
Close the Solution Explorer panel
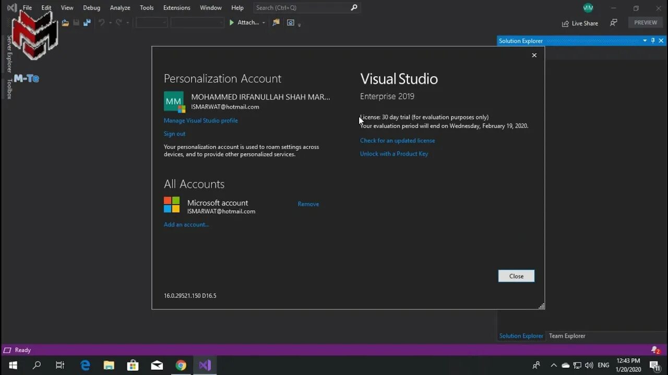pyautogui.click(x=661, y=41)
